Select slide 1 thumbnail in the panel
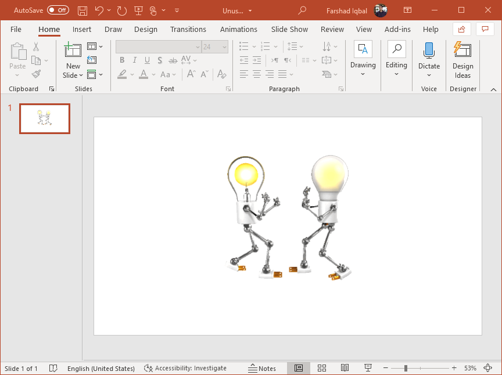This screenshot has width=502, height=375. 45,118
